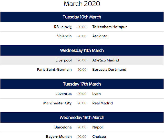Click on Tottenham Hotspur

pyautogui.click(x=109, y=27)
